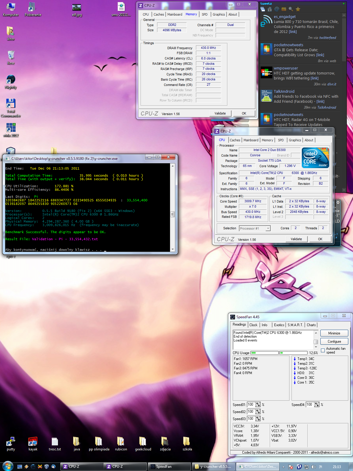Click first CPU Usage progress bar in SpeedFan
Viewport: 353px width, 471px height.
tap(264, 353)
